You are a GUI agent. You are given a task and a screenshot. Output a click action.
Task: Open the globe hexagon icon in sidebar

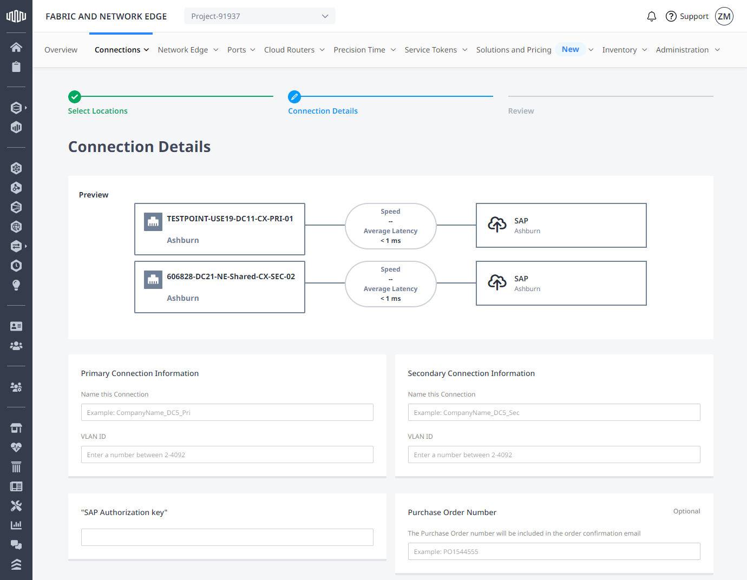click(x=16, y=227)
